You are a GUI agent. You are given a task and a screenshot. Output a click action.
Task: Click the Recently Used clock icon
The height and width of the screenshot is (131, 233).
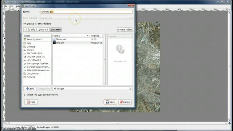(x=25, y=39)
